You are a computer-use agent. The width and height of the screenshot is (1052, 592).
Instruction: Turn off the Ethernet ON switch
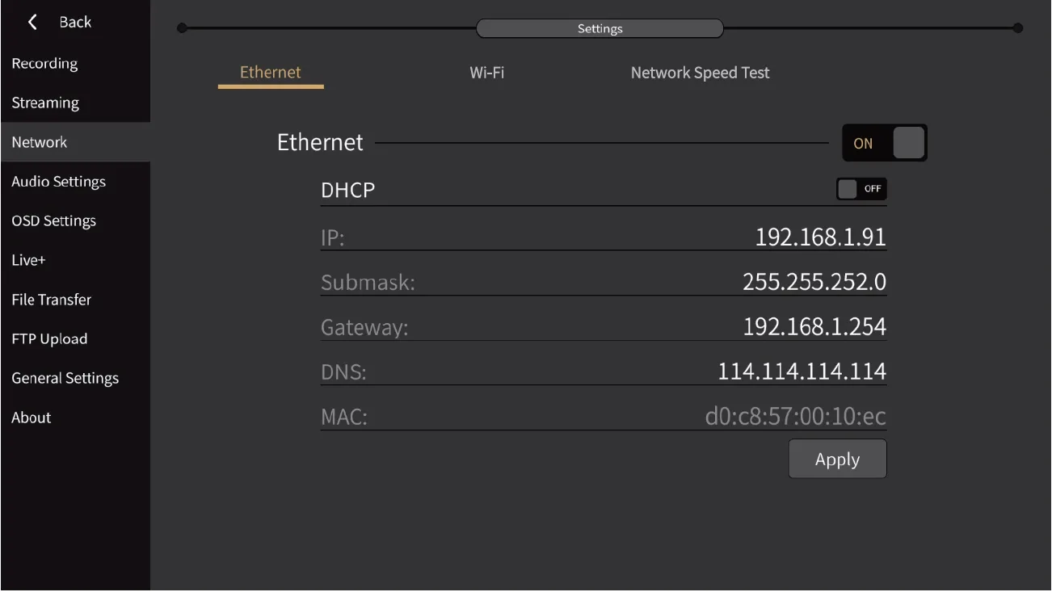(x=885, y=143)
